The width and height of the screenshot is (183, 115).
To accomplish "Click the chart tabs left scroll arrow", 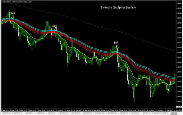I will [179, 113].
